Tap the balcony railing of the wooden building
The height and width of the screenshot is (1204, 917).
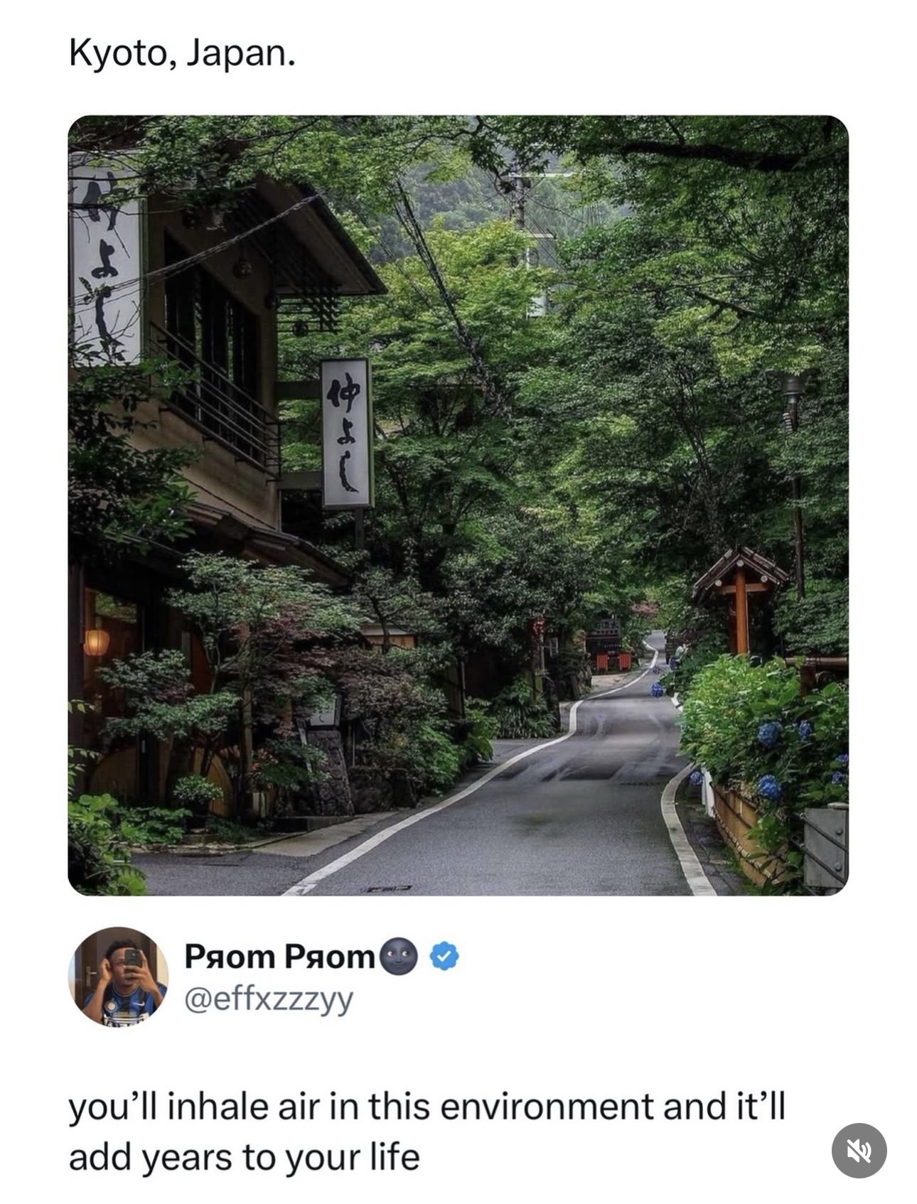[213, 402]
